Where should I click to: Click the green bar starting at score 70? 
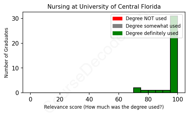click(x=137, y=90)
